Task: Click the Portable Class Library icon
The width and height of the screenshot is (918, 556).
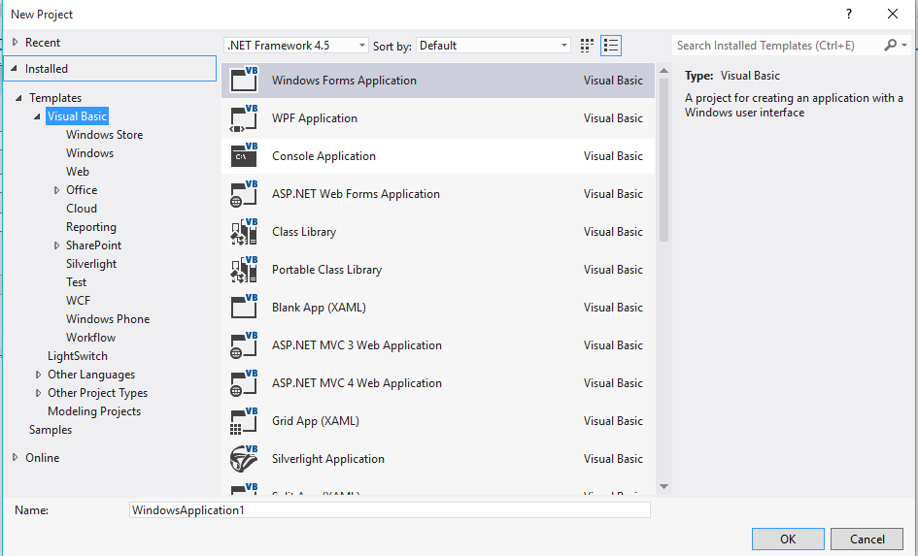Action: (x=244, y=270)
